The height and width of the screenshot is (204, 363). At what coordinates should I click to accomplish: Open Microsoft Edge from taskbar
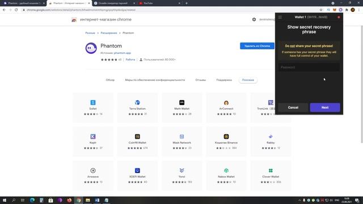tap(32, 200)
